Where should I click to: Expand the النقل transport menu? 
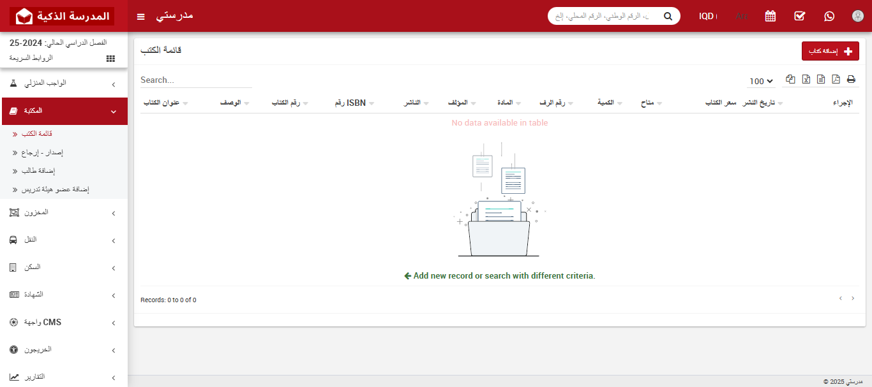[64, 240]
